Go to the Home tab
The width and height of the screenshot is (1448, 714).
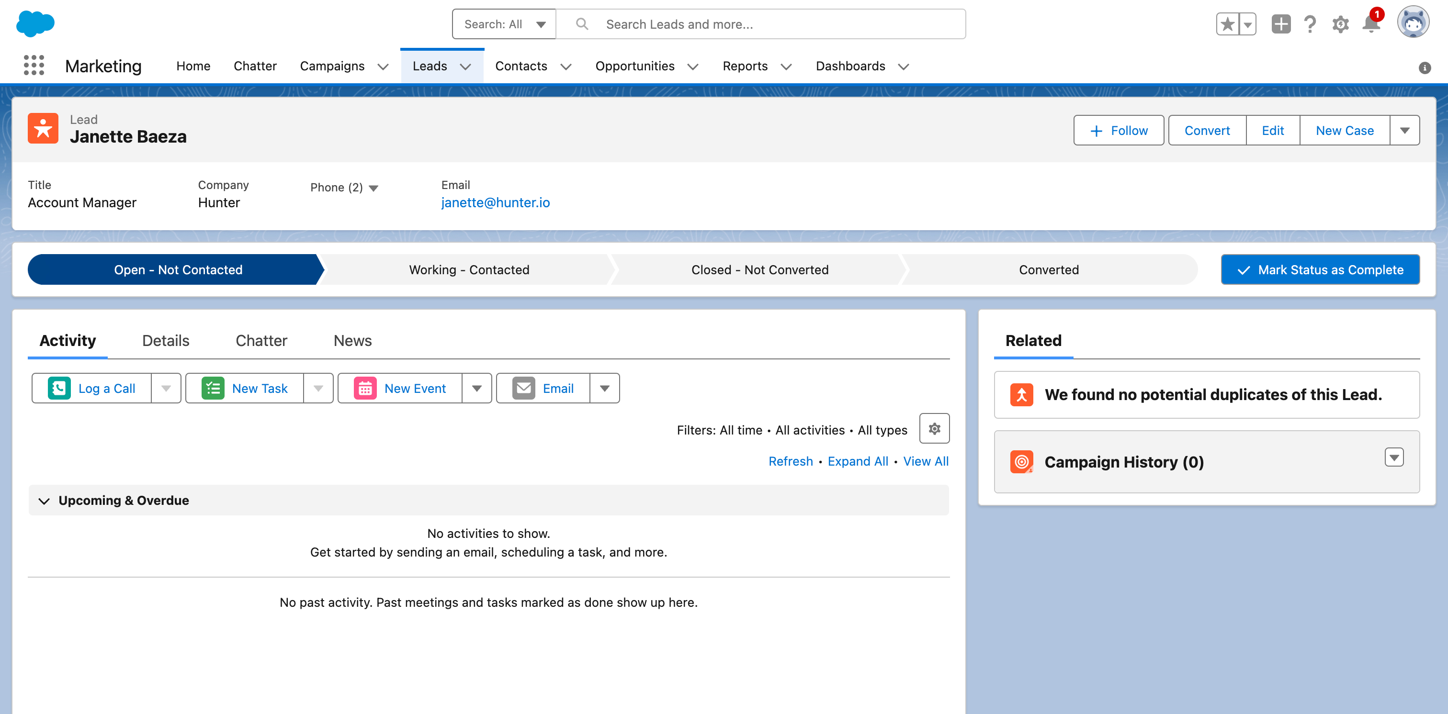pyautogui.click(x=193, y=66)
